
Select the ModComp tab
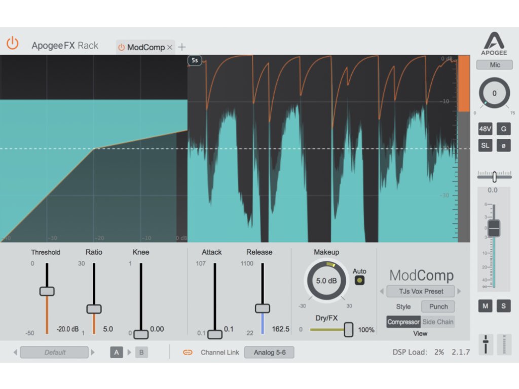(146, 47)
